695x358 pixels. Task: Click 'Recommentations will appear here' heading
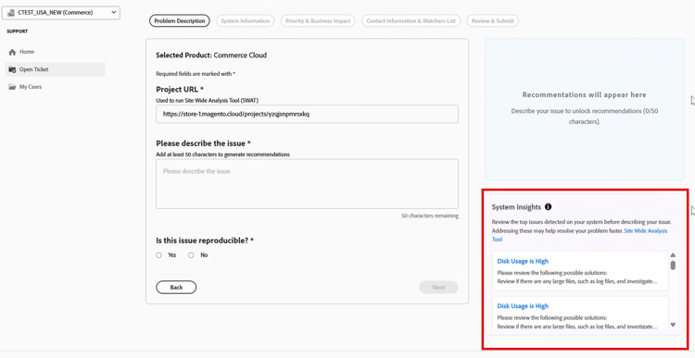point(584,94)
